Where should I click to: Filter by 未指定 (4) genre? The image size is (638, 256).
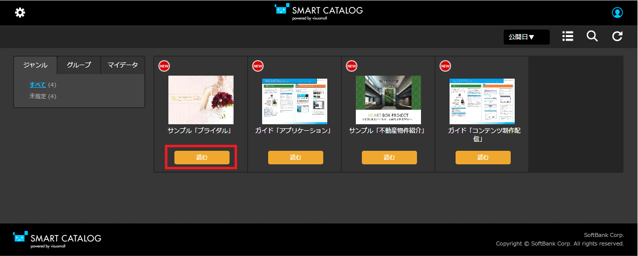(x=38, y=96)
